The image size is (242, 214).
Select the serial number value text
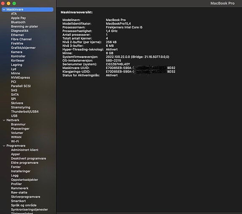point(118,64)
